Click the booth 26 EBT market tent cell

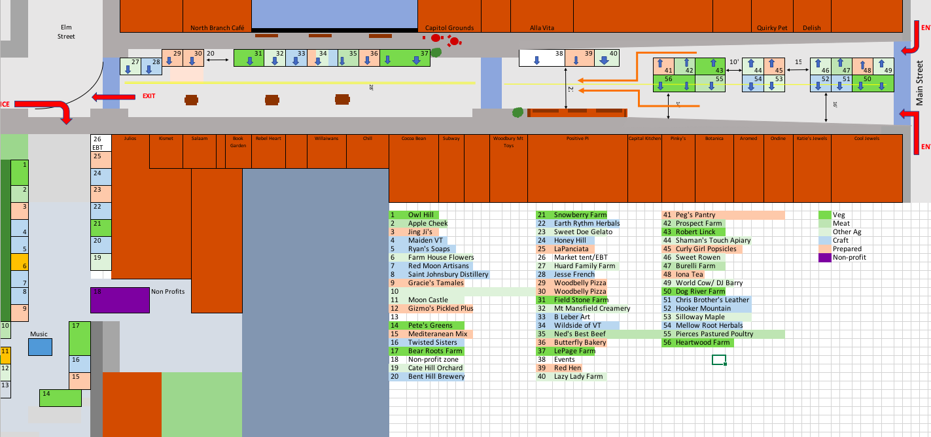pyautogui.click(x=97, y=143)
